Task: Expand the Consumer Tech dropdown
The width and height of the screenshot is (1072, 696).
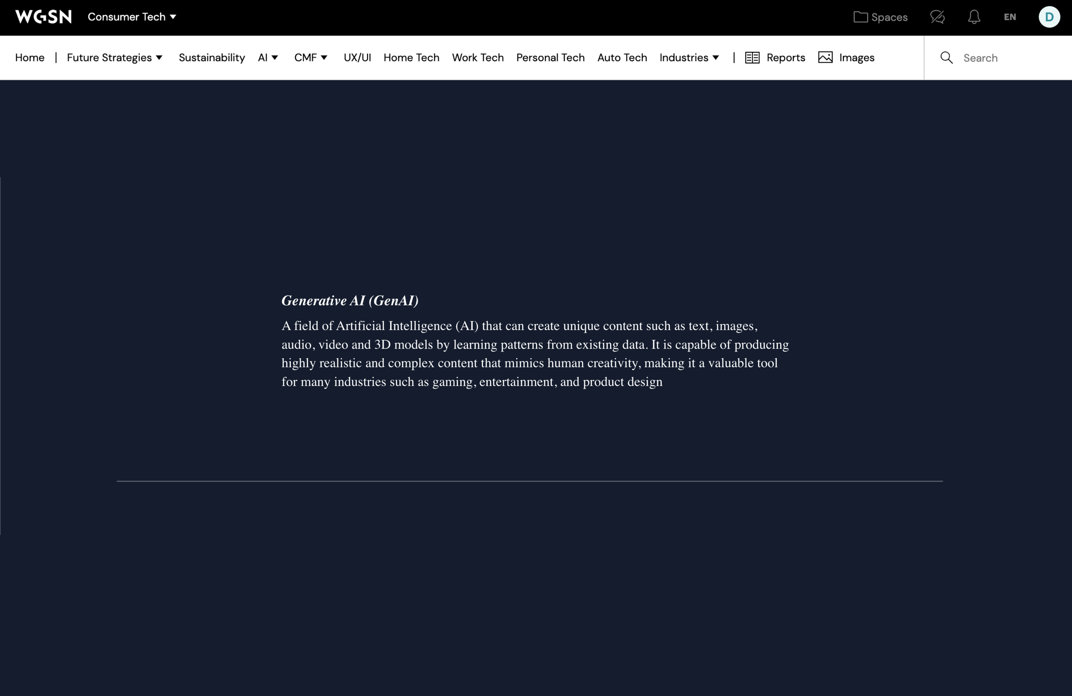Action: point(132,17)
